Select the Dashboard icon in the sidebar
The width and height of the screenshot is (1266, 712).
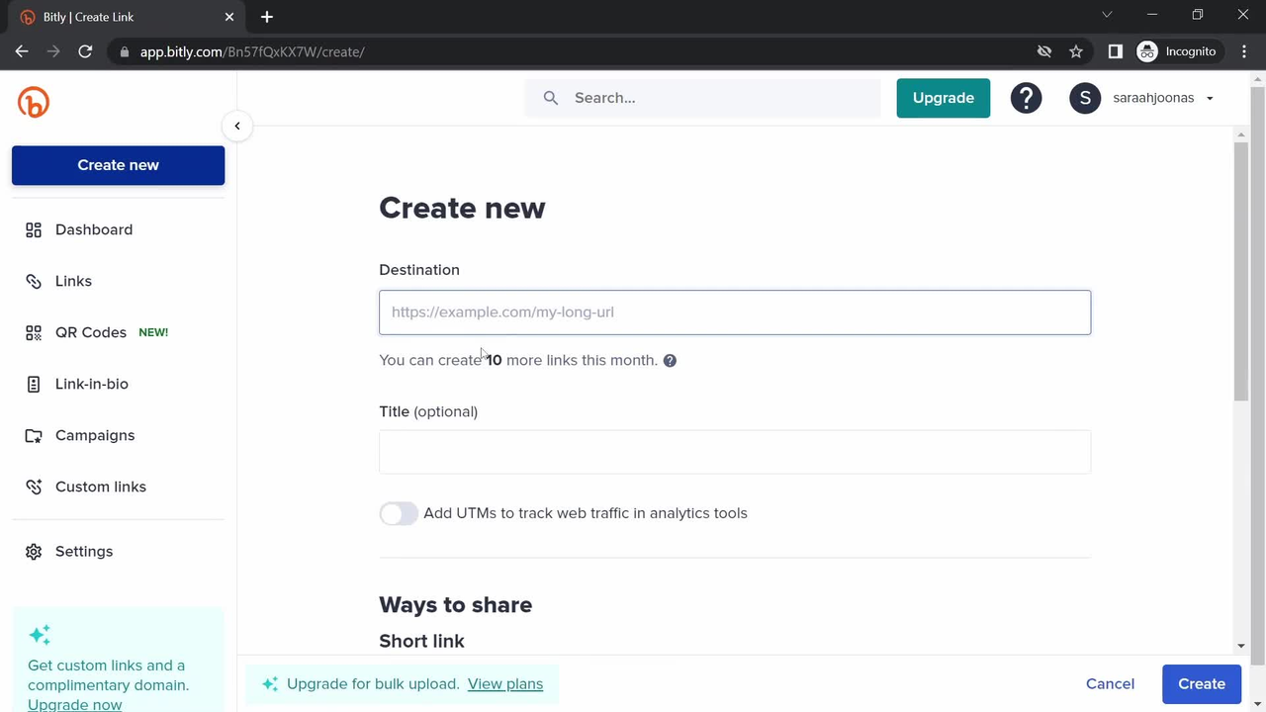point(33,229)
